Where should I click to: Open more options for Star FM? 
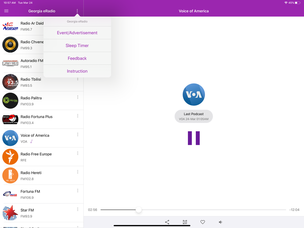point(78,209)
